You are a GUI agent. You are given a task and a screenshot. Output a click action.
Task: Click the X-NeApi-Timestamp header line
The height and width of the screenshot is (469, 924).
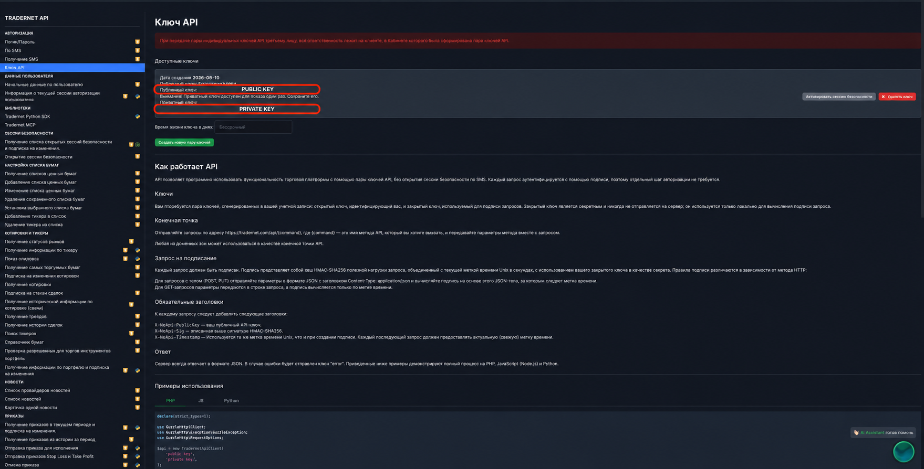point(354,337)
